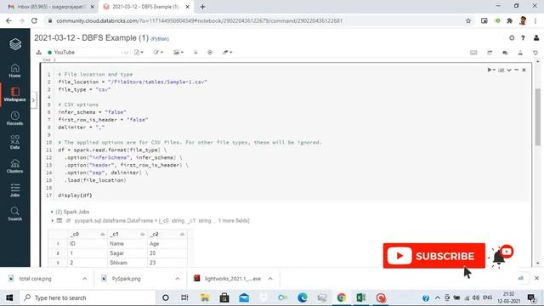
Task: Delete the code cell with X
Action: tap(524, 70)
